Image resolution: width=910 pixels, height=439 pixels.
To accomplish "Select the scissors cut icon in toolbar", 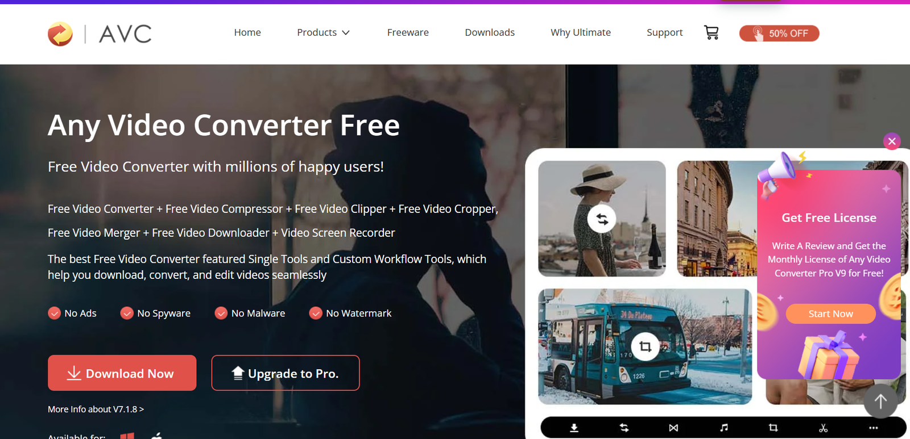I will pyautogui.click(x=823, y=428).
